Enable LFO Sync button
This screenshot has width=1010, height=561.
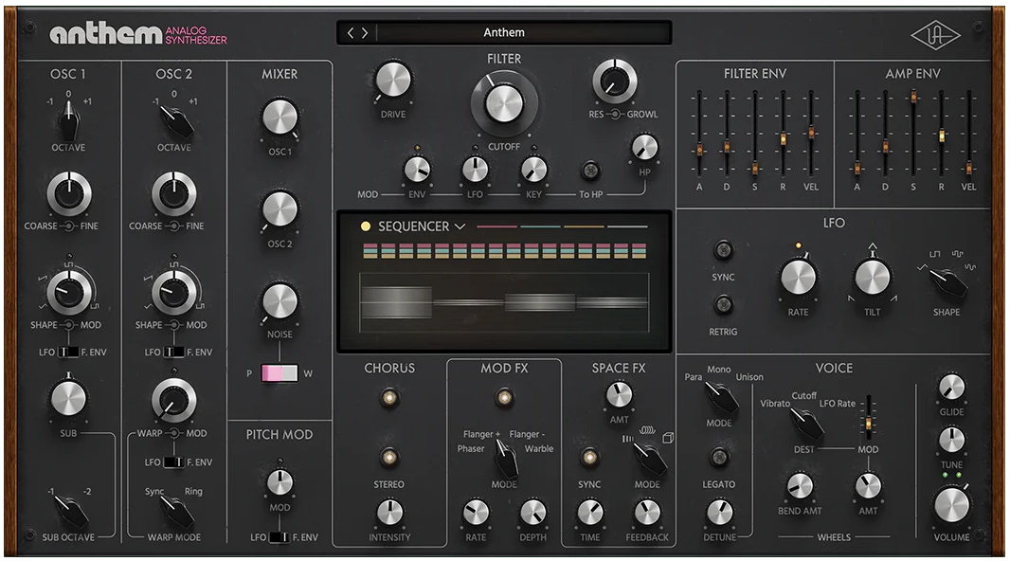pos(723,249)
